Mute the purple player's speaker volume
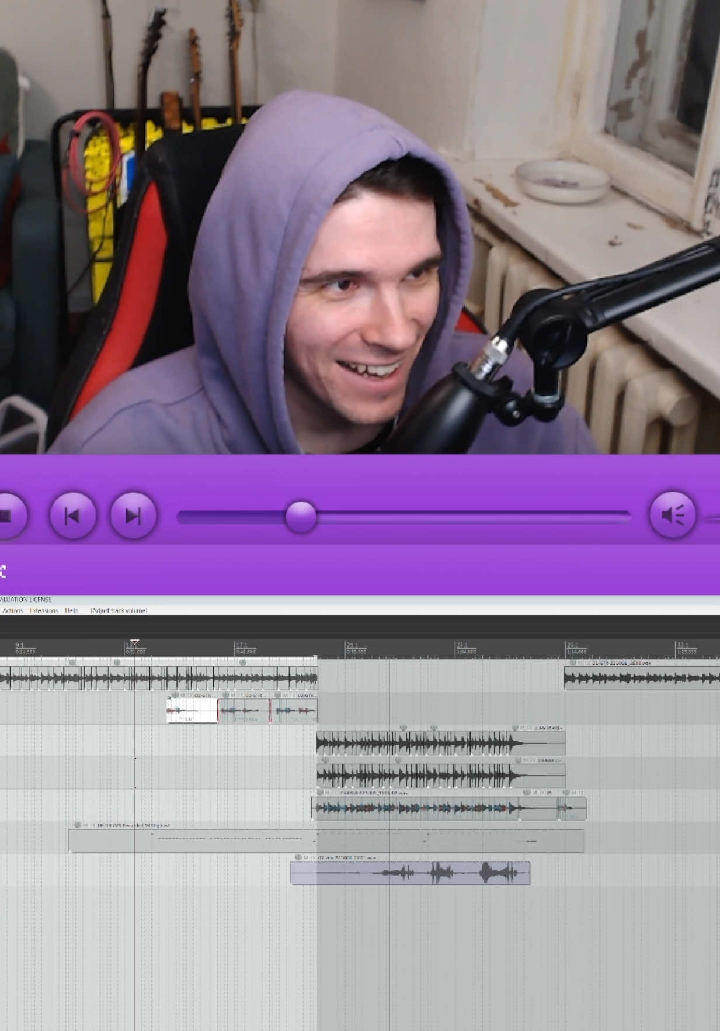The height and width of the screenshot is (1031, 720). pos(673,515)
